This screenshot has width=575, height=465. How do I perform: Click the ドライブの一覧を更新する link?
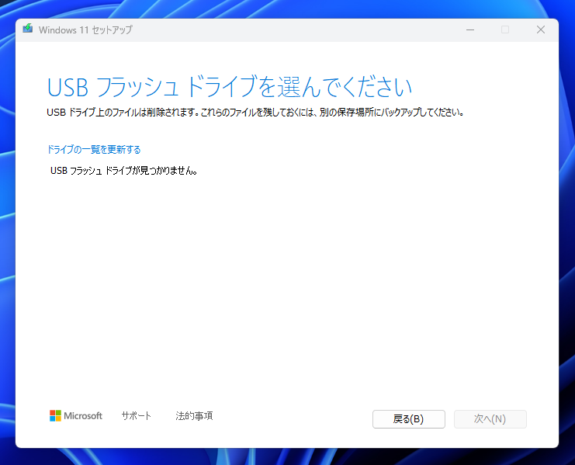[94, 150]
